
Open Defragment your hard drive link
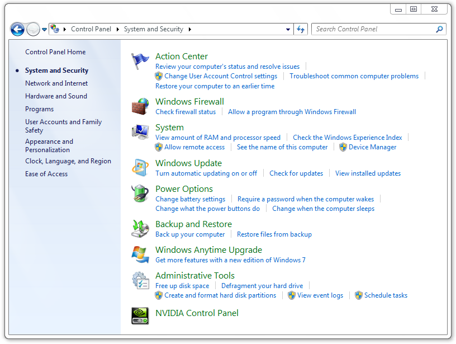(262, 286)
